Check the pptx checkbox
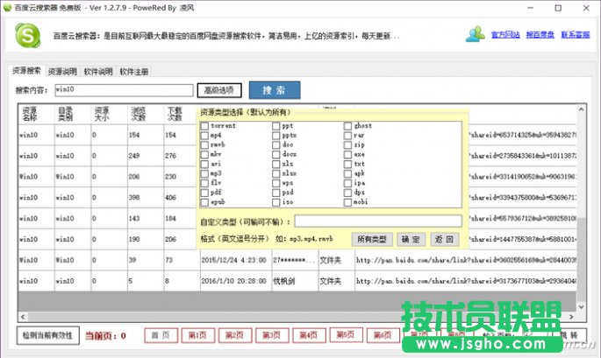 276,136
